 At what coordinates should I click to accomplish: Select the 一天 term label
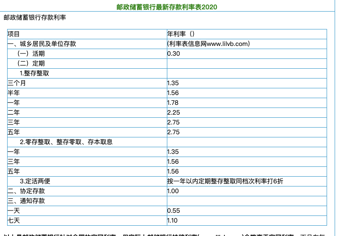13,211
